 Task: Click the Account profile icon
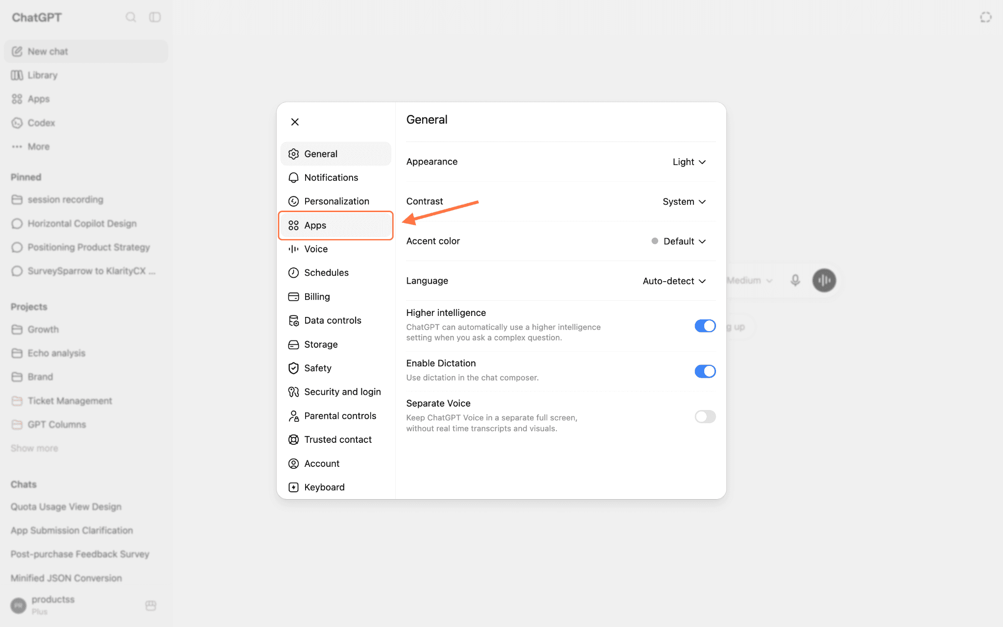[x=293, y=463]
